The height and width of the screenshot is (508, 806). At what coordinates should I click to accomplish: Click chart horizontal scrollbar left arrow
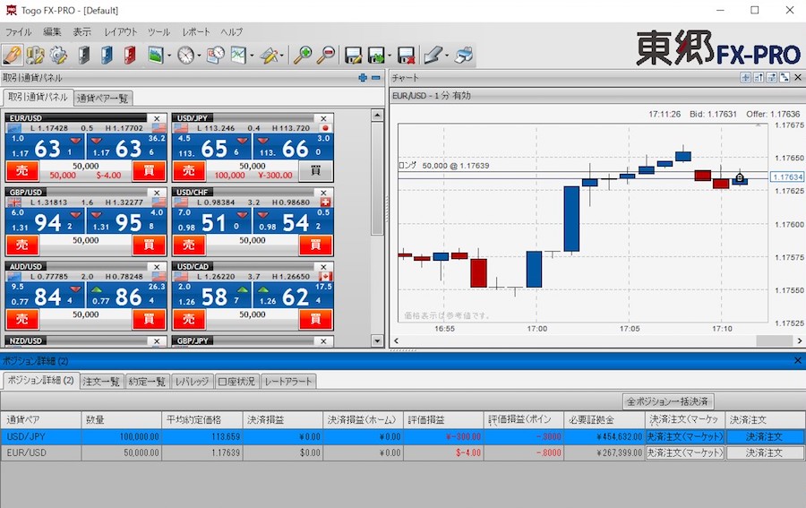pos(396,340)
